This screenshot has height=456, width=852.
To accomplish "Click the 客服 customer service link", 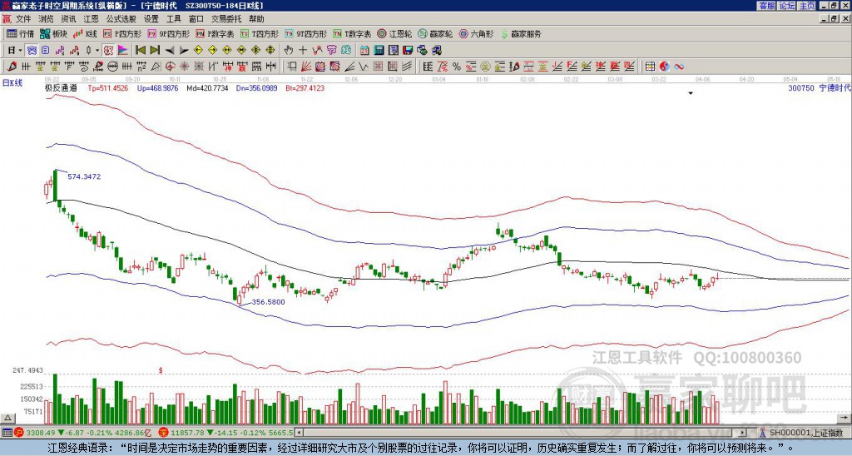I will pyautogui.click(x=766, y=6).
